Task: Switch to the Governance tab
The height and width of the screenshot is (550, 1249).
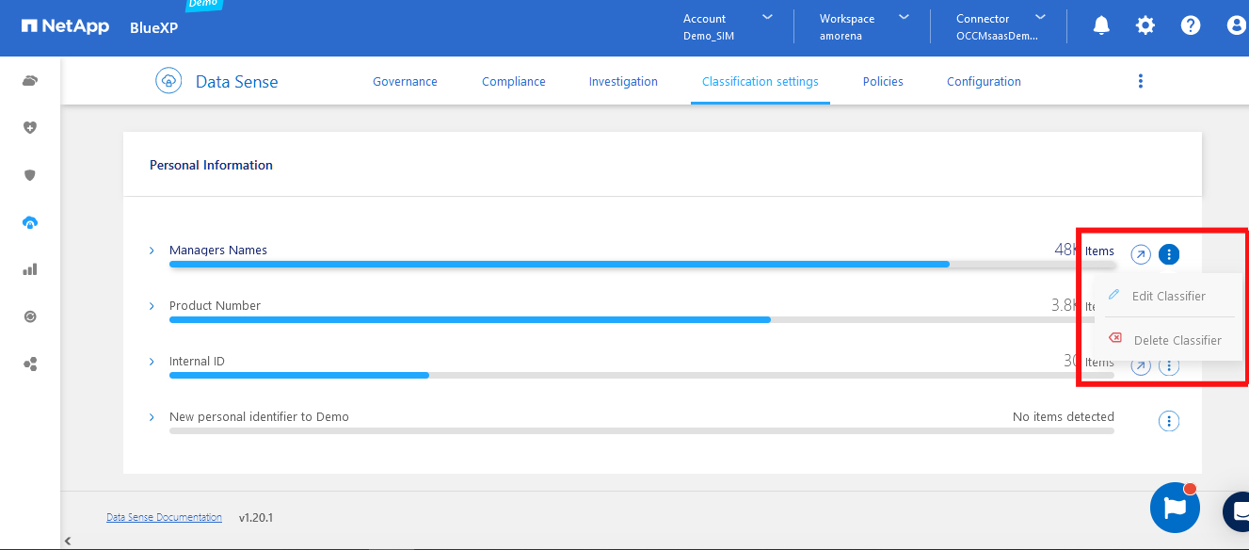Action: tap(405, 82)
